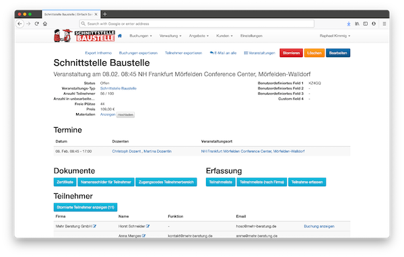Open browser library icon
This screenshot has width=404, height=257.
(x=357, y=24)
